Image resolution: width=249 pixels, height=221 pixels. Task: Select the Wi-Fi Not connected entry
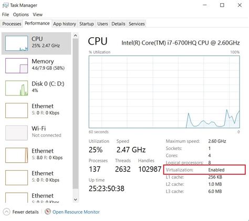coord(36,133)
